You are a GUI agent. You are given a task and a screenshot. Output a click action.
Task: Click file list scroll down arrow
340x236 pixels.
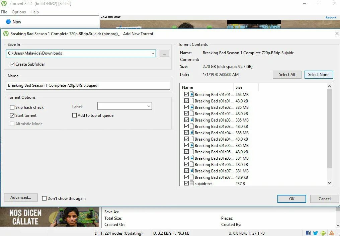pos(329,183)
